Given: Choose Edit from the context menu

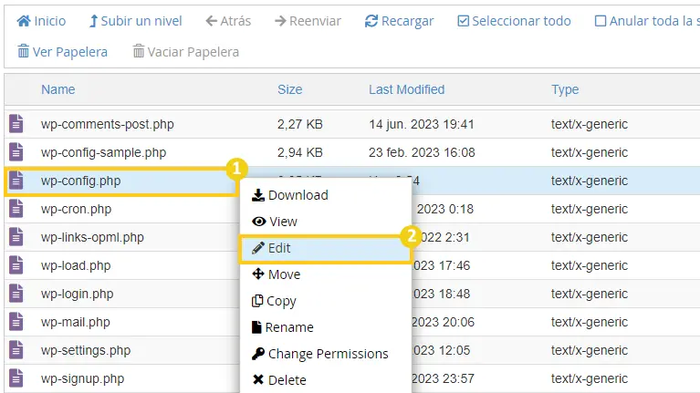Looking at the screenshot, I should coord(326,248).
